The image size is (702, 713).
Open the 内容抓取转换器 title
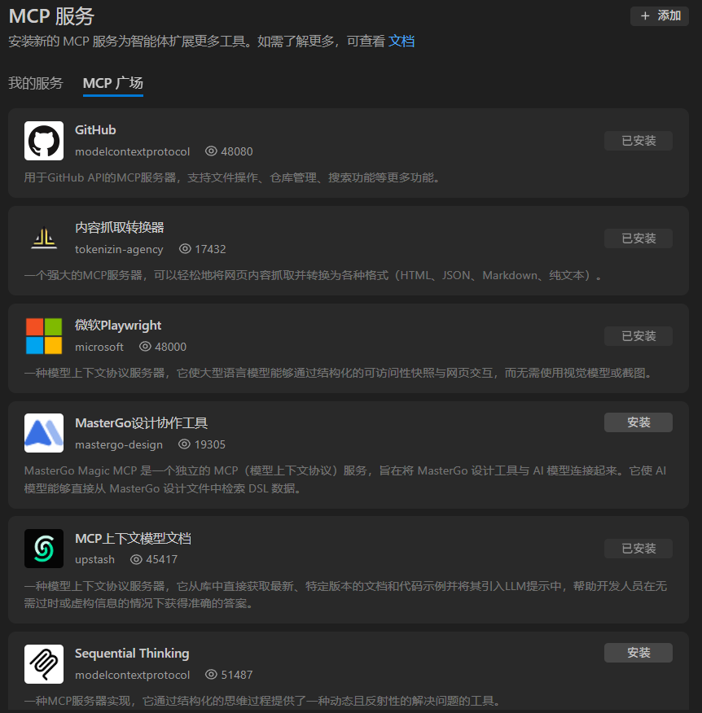click(119, 227)
